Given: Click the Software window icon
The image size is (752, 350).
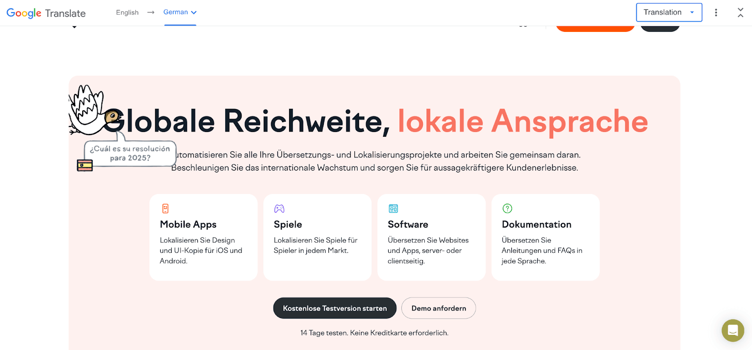Looking at the screenshot, I should pos(393,209).
